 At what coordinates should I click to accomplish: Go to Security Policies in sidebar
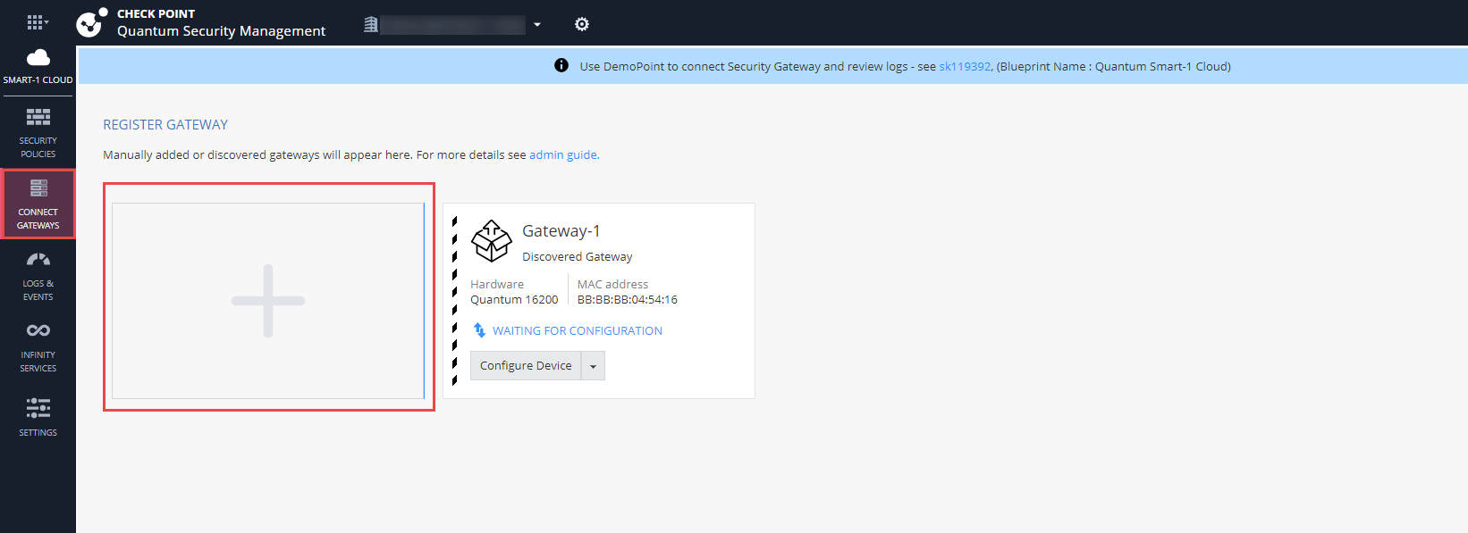tap(38, 133)
